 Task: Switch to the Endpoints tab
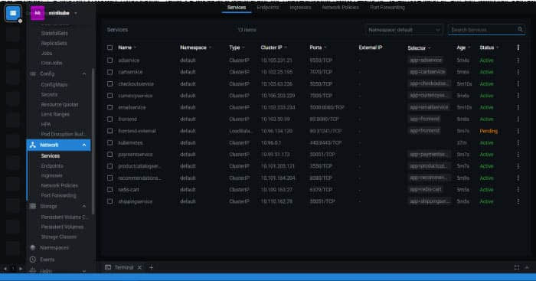(268, 8)
